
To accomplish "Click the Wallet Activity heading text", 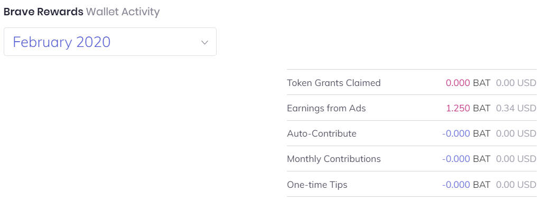I will click(x=123, y=12).
